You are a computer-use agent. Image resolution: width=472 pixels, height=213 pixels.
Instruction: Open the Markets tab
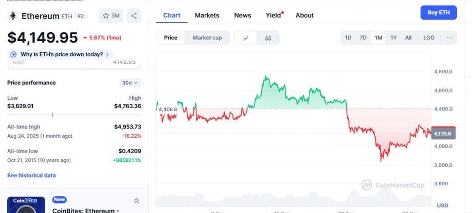coord(207,15)
